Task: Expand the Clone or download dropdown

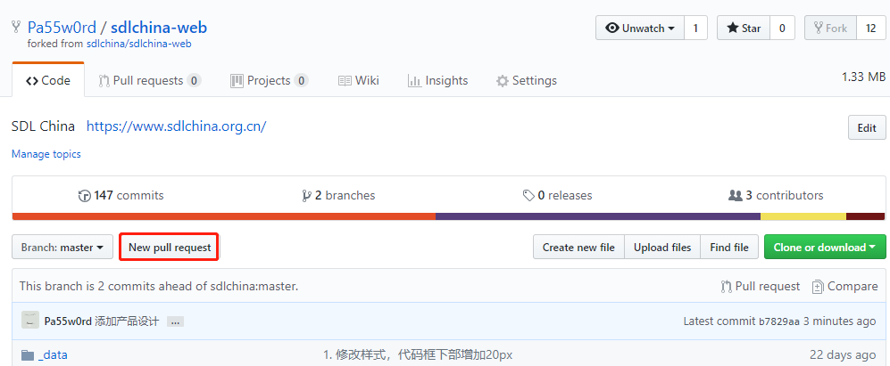Action: pyautogui.click(x=824, y=248)
